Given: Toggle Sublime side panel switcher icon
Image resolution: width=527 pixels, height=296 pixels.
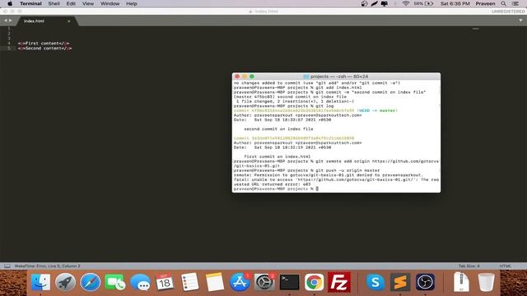Looking at the screenshot, I should click(7, 266).
